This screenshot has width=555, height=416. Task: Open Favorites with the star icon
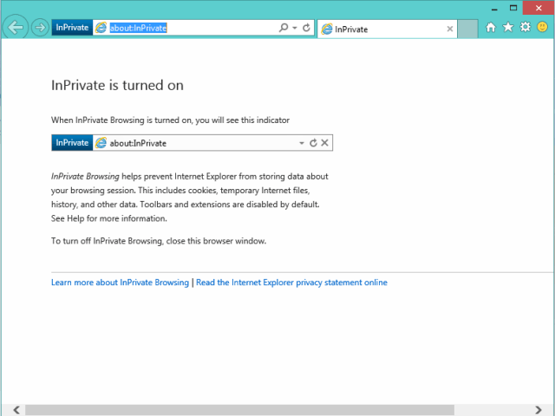pyautogui.click(x=508, y=27)
